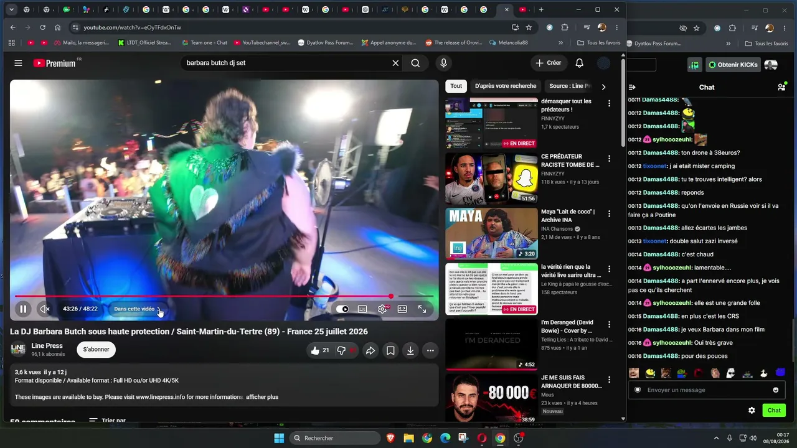The width and height of the screenshot is (797, 448).
Task: Open more actions below the video title
Action: tap(430, 350)
